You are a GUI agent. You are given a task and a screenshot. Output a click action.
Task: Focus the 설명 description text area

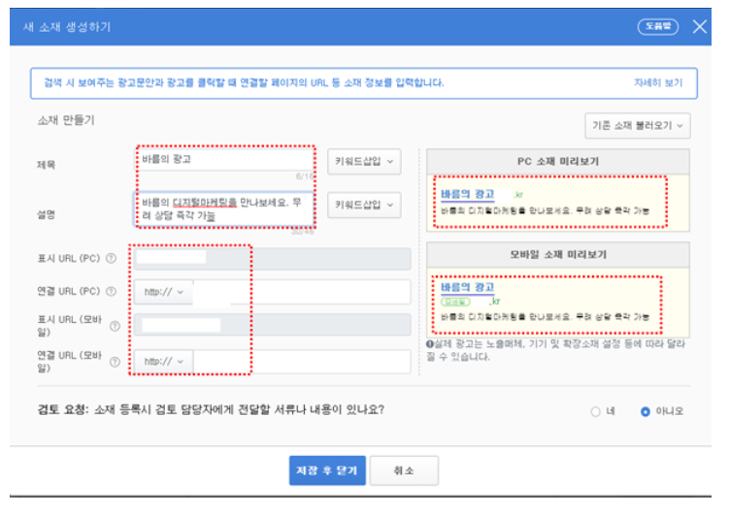click(225, 209)
